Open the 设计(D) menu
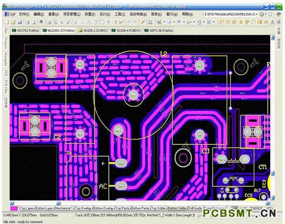 click(105, 14)
